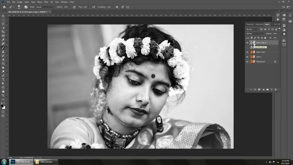Screen dimensions: 293x165
Task: Open the File menu
Action: [8, 2]
